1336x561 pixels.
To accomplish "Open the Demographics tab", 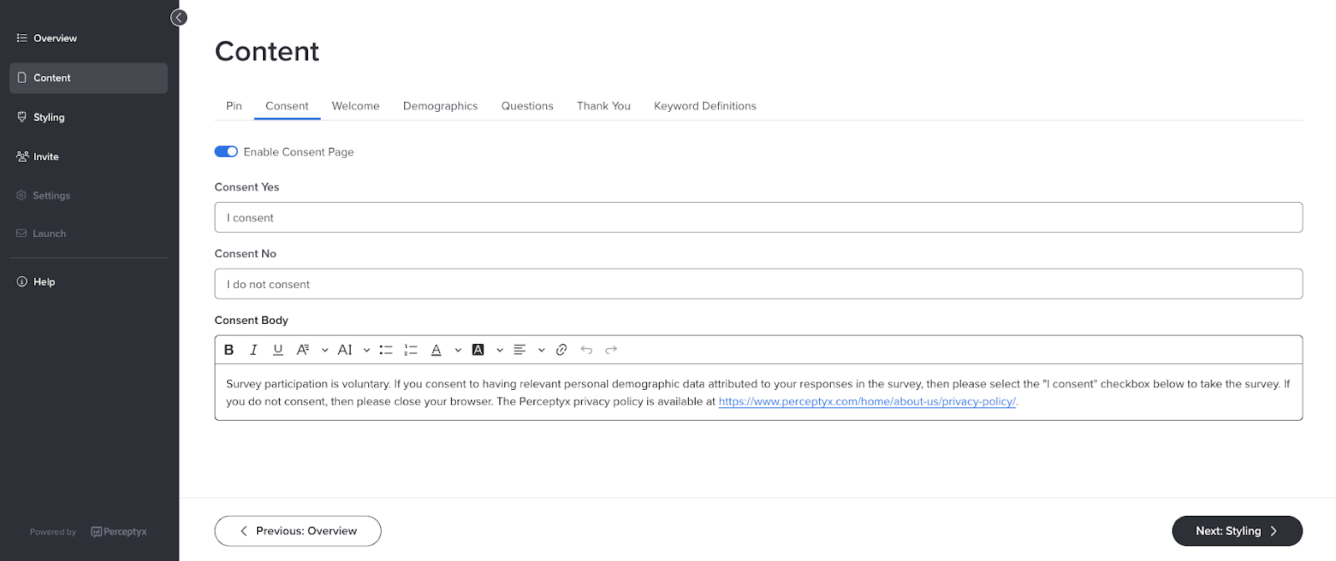I will (x=440, y=106).
